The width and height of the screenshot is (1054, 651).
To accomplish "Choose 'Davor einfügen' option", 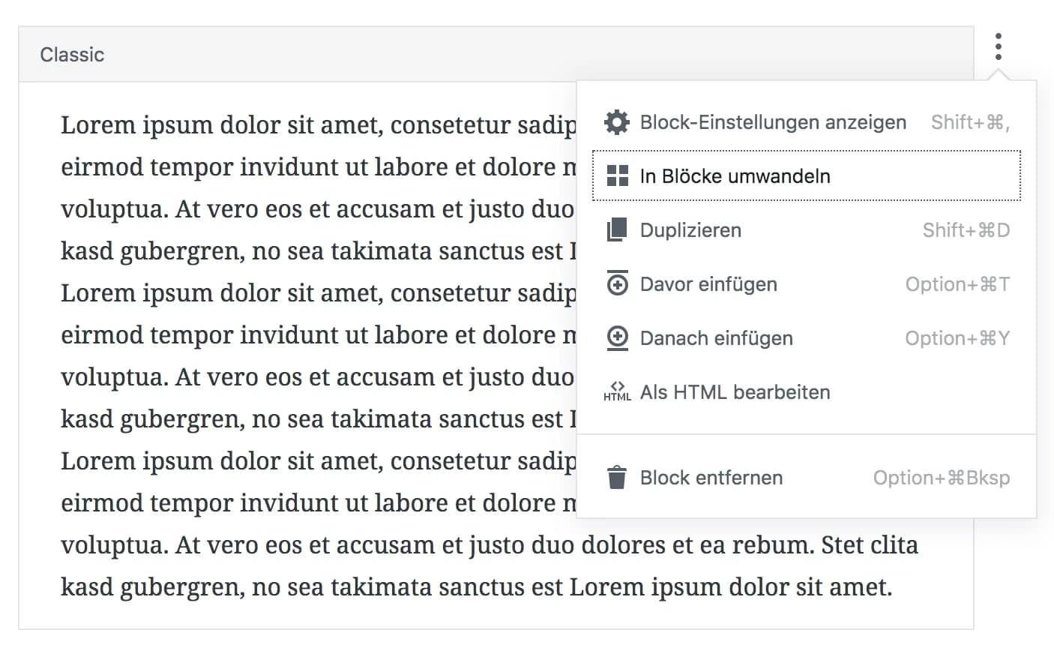I will coord(708,284).
